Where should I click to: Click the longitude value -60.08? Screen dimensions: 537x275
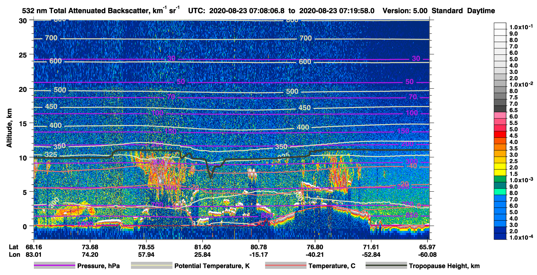(x=427, y=254)
